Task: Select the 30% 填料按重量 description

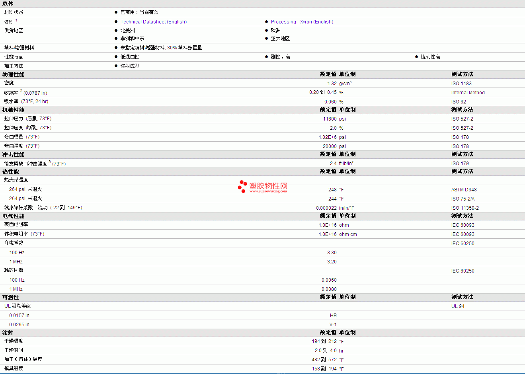Action: coord(185,48)
